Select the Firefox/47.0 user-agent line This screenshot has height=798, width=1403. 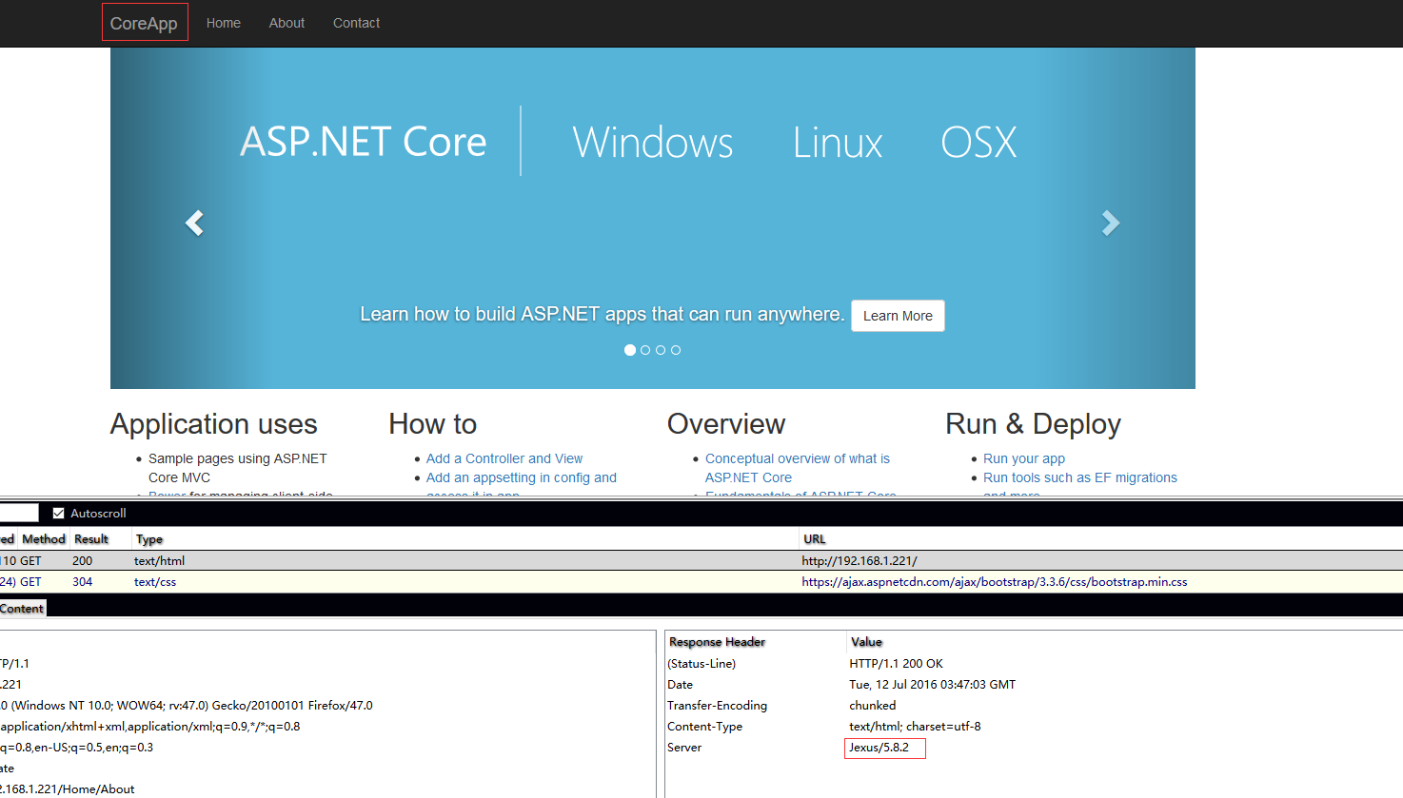click(187, 706)
